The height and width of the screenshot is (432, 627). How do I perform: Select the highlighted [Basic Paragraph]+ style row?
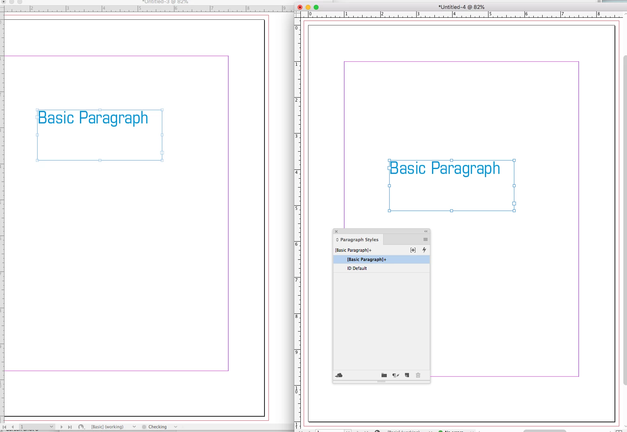[382, 259]
